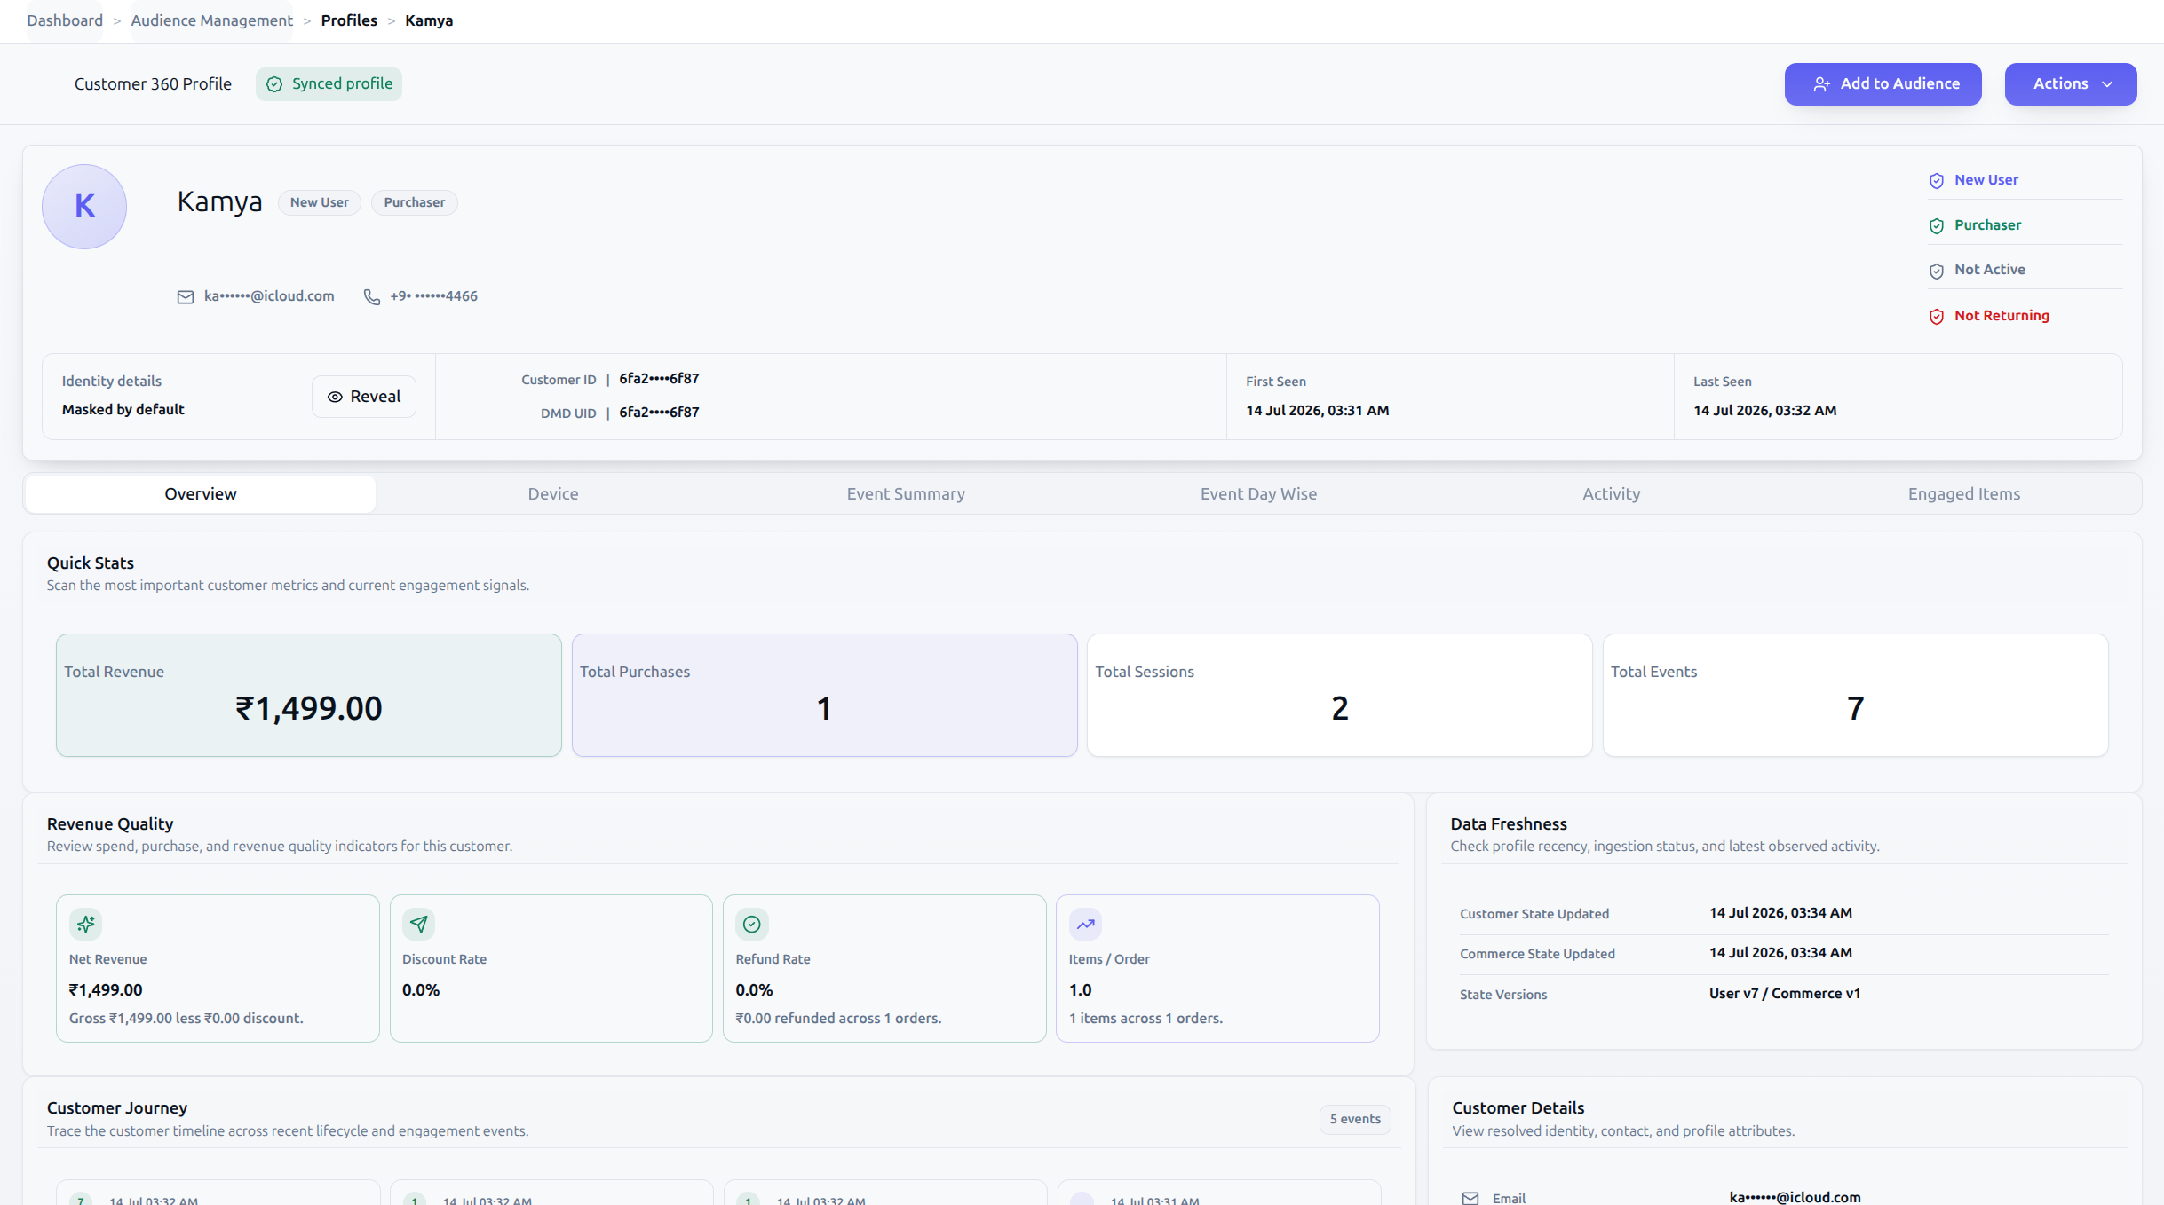2164x1205 pixels.
Task: Click the Refund Rate check-circle icon
Action: [752, 925]
